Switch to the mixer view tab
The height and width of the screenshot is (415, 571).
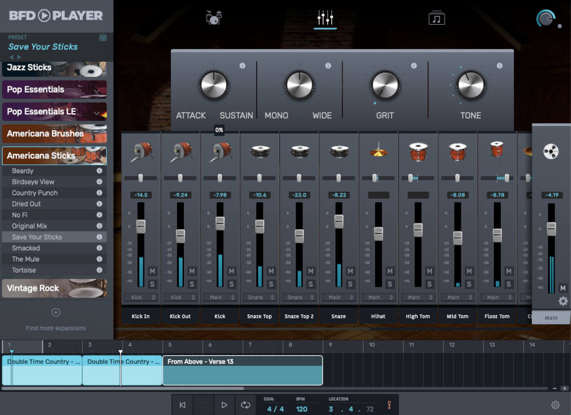pyautogui.click(x=325, y=17)
